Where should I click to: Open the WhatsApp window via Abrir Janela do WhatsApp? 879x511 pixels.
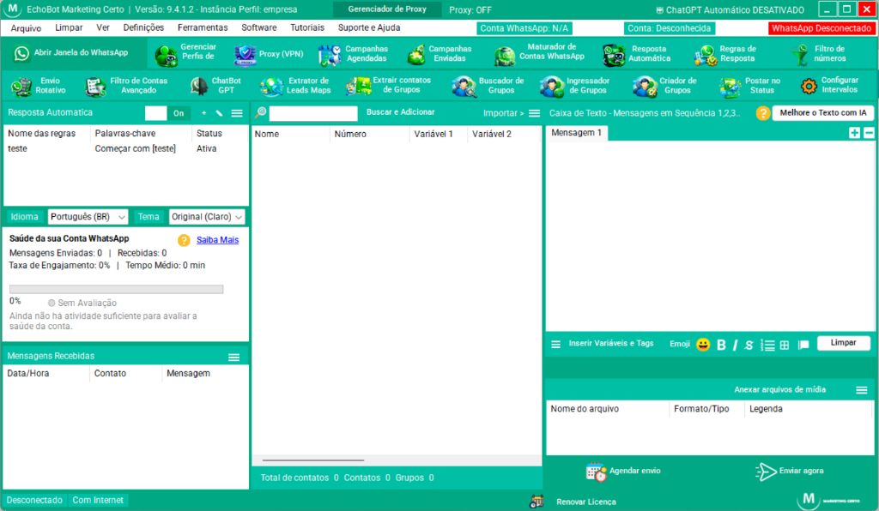point(71,52)
